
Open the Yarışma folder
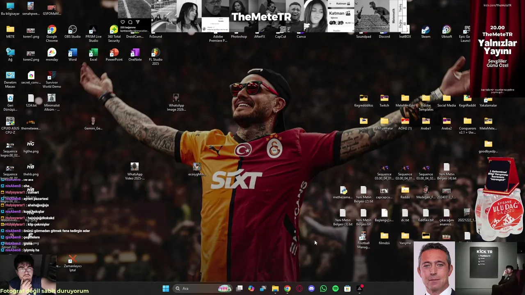pos(405,238)
